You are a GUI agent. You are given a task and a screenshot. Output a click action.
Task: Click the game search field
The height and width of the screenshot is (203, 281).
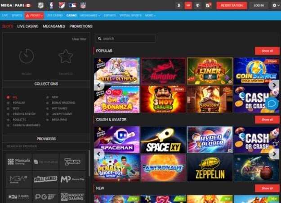125,39
